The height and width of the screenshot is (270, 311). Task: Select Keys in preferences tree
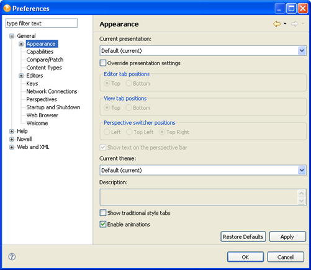[32, 84]
